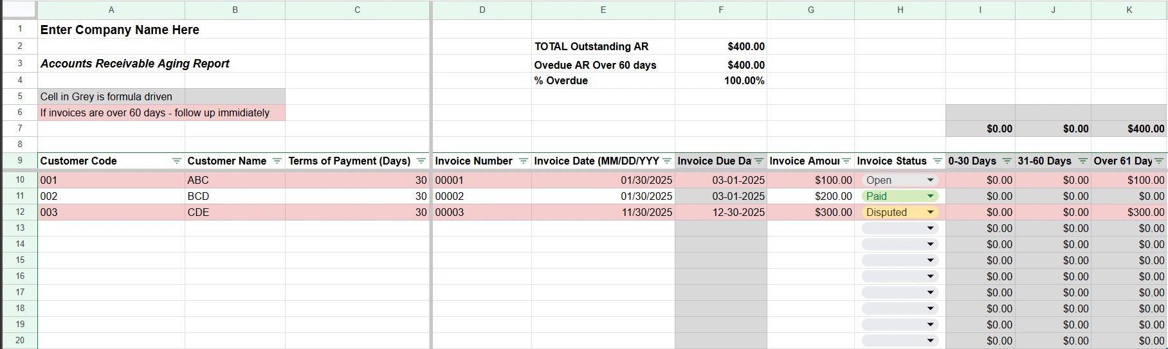Click the red follow up immediately note cell
Viewport: 1168px width, 349px height.
[155, 113]
